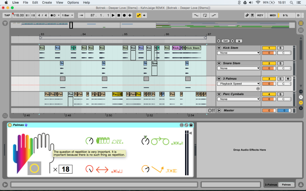Click the TAP tempo button
306x191 pixels.
click(7, 15)
